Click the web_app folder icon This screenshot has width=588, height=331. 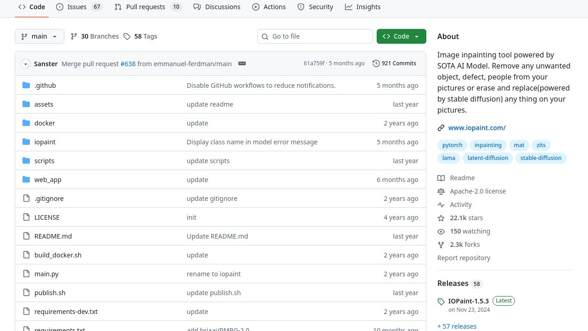click(26, 180)
